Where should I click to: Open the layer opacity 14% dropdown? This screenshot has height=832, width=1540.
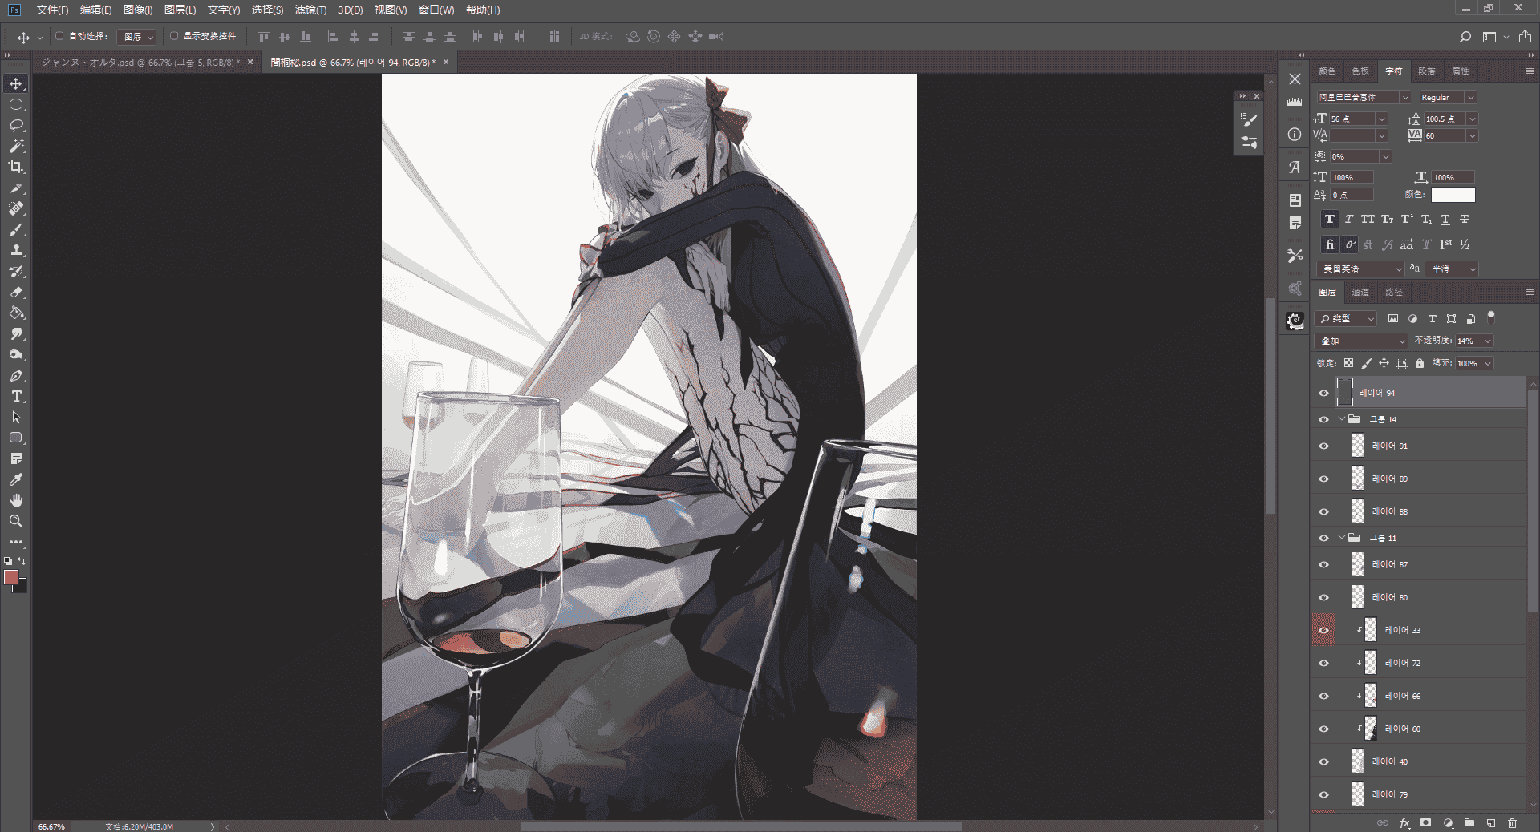[1488, 341]
